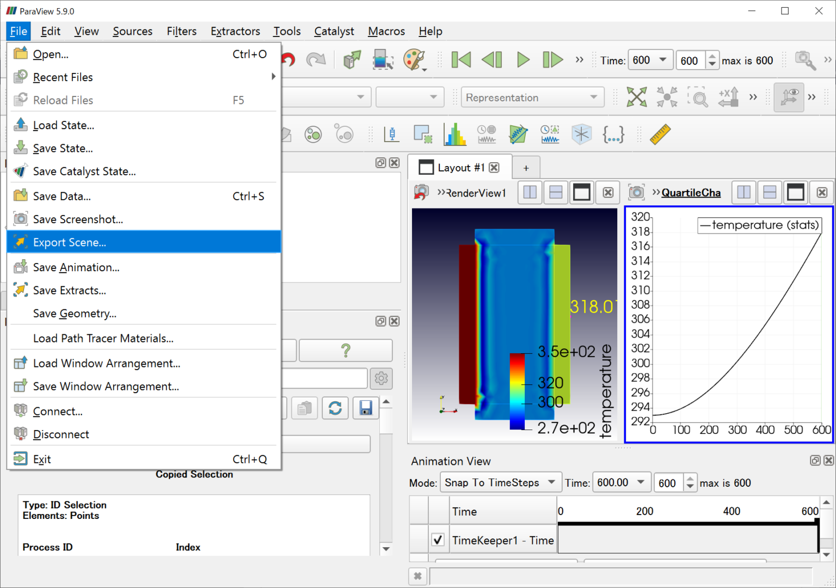Click the ruler measurement tool icon
This screenshot has width=836, height=588.
660,134
